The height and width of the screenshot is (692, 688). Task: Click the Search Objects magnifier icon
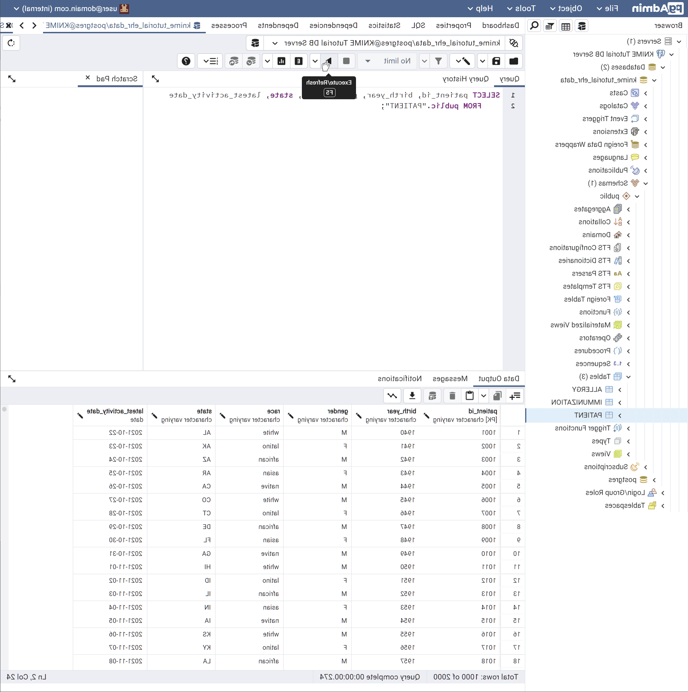click(x=534, y=26)
